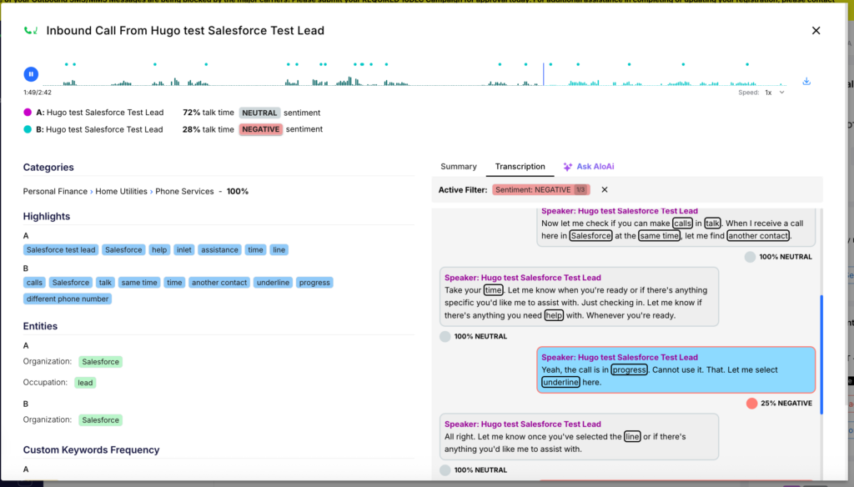This screenshot has width=854, height=487.
Task: Open the Ask AloAi tab
Action: [x=589, y=167]
